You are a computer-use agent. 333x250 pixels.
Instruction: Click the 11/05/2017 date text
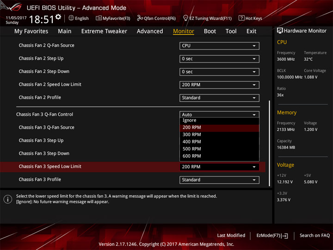(16, 18)
